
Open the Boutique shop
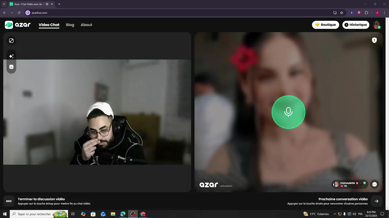(325, 25)
